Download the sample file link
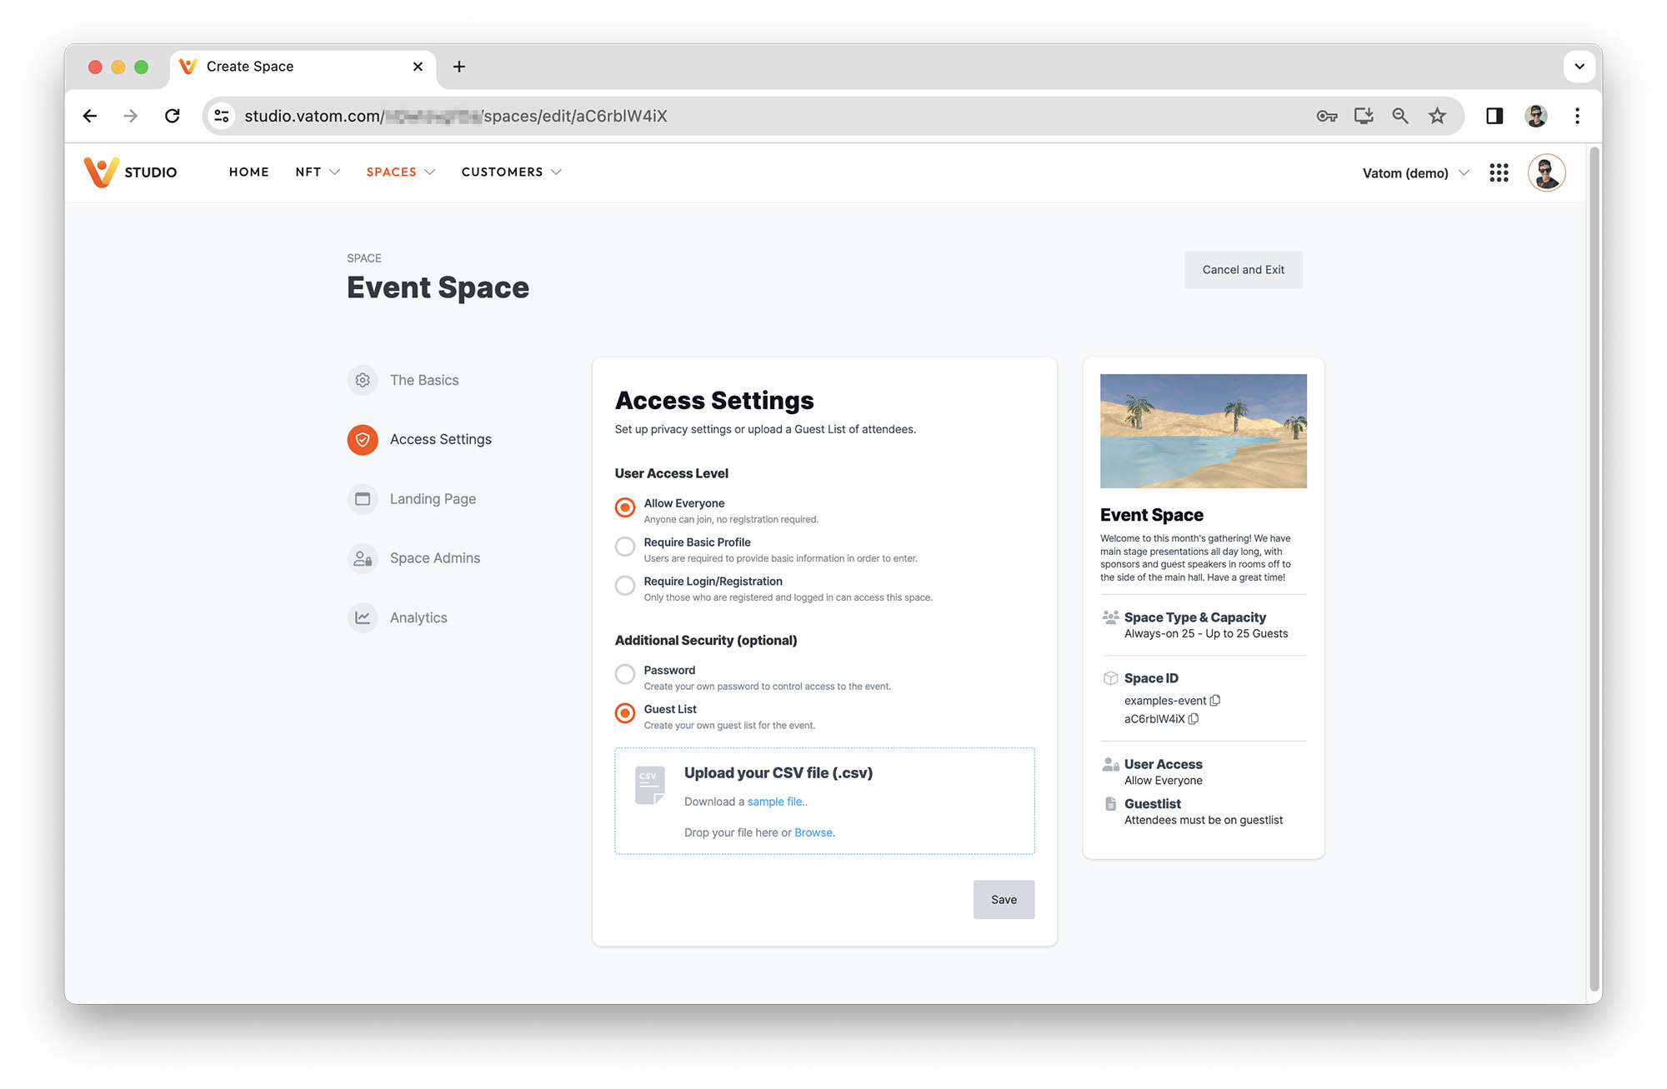 coord(775,802)
